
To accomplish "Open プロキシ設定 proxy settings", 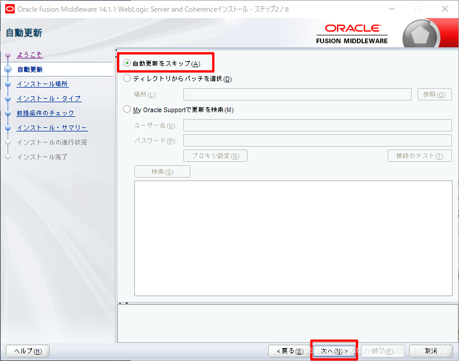I will (215, 156).
